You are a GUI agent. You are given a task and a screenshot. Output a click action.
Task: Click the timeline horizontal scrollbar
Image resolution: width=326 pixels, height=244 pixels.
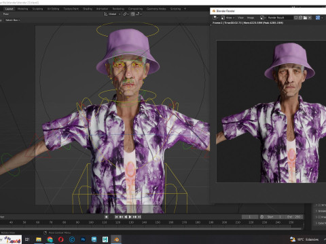pyautogui.click(x=151, y=228)
